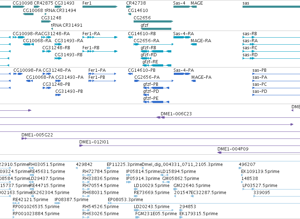Select the gfzf gene label
This screenshot has height=219, width=300.
pos(145,25)
